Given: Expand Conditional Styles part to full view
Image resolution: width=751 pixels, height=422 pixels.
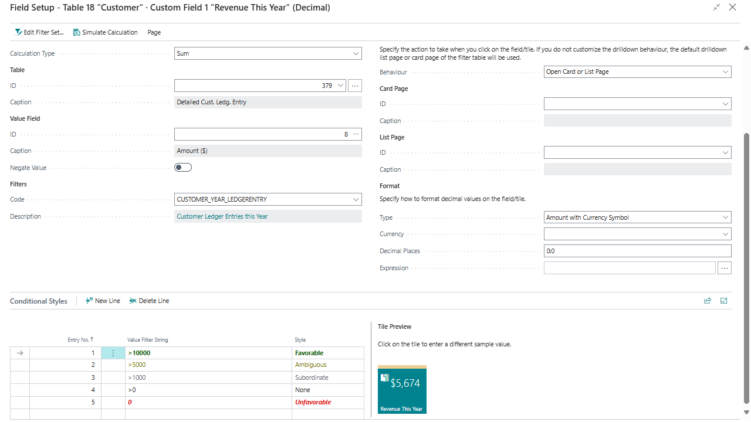Looking at the screenshot, I should tap(724, 301).
